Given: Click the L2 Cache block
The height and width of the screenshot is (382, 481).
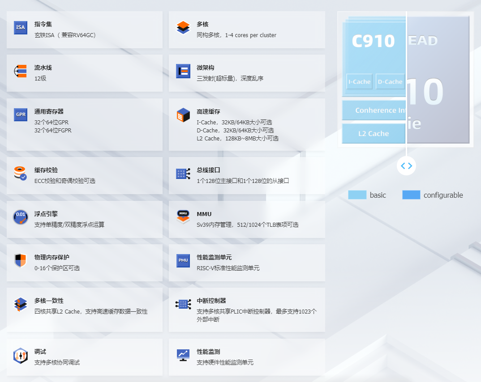Looking at the screenshot, I should coord(374,133).
